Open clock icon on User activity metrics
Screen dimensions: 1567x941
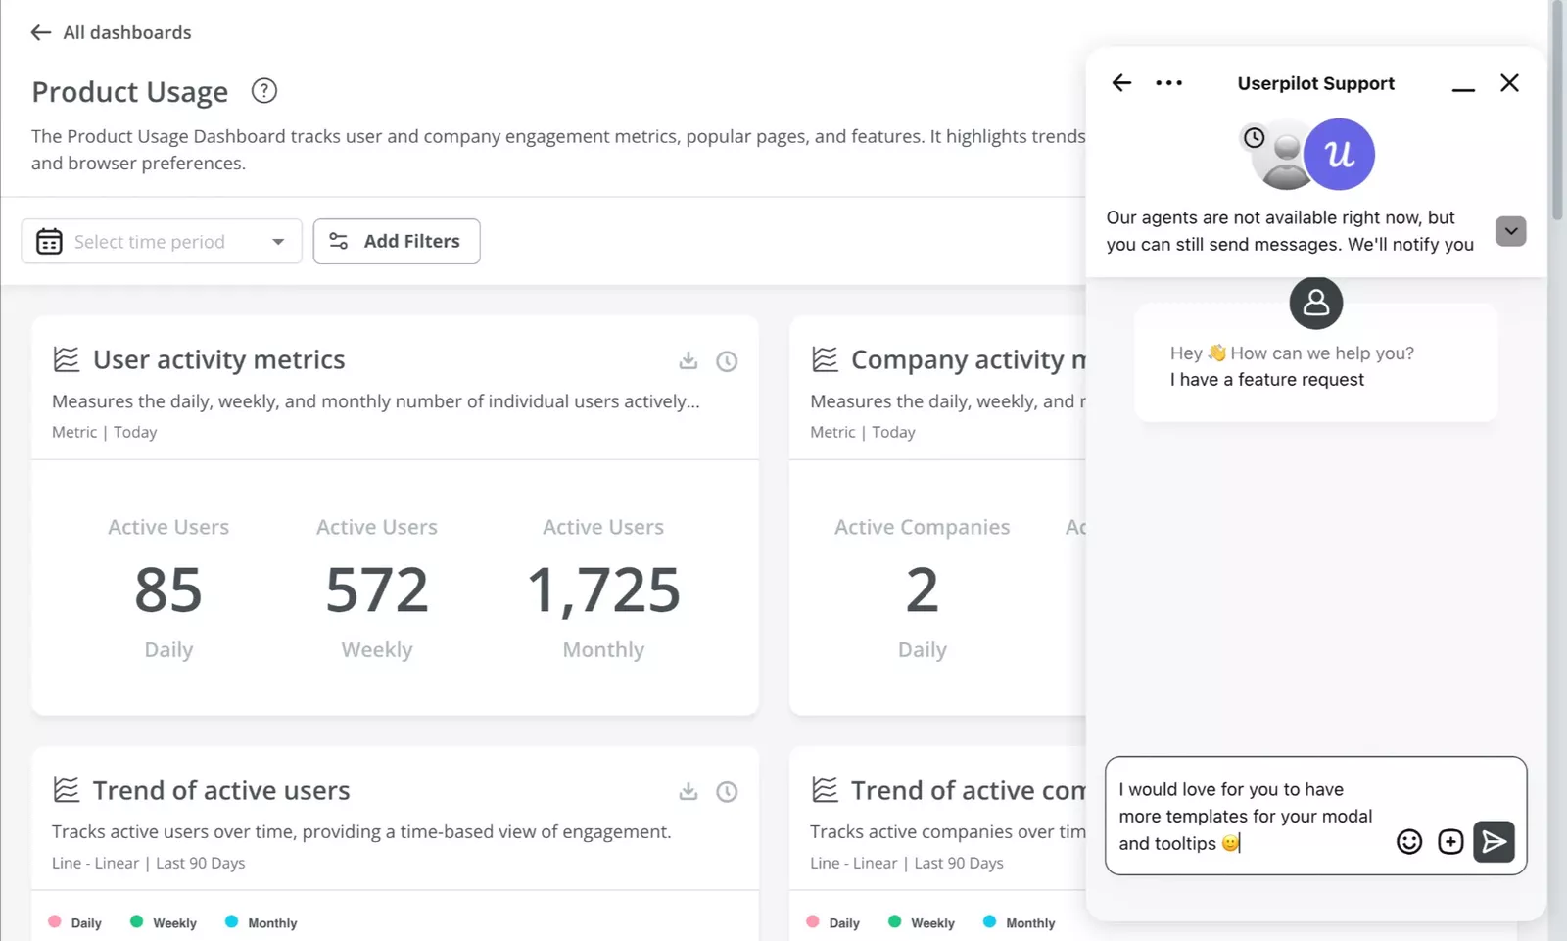pyautogui.click(x=727, y=361)
